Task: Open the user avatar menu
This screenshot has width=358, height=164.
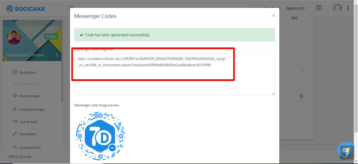Action: (x=337, y=8)
